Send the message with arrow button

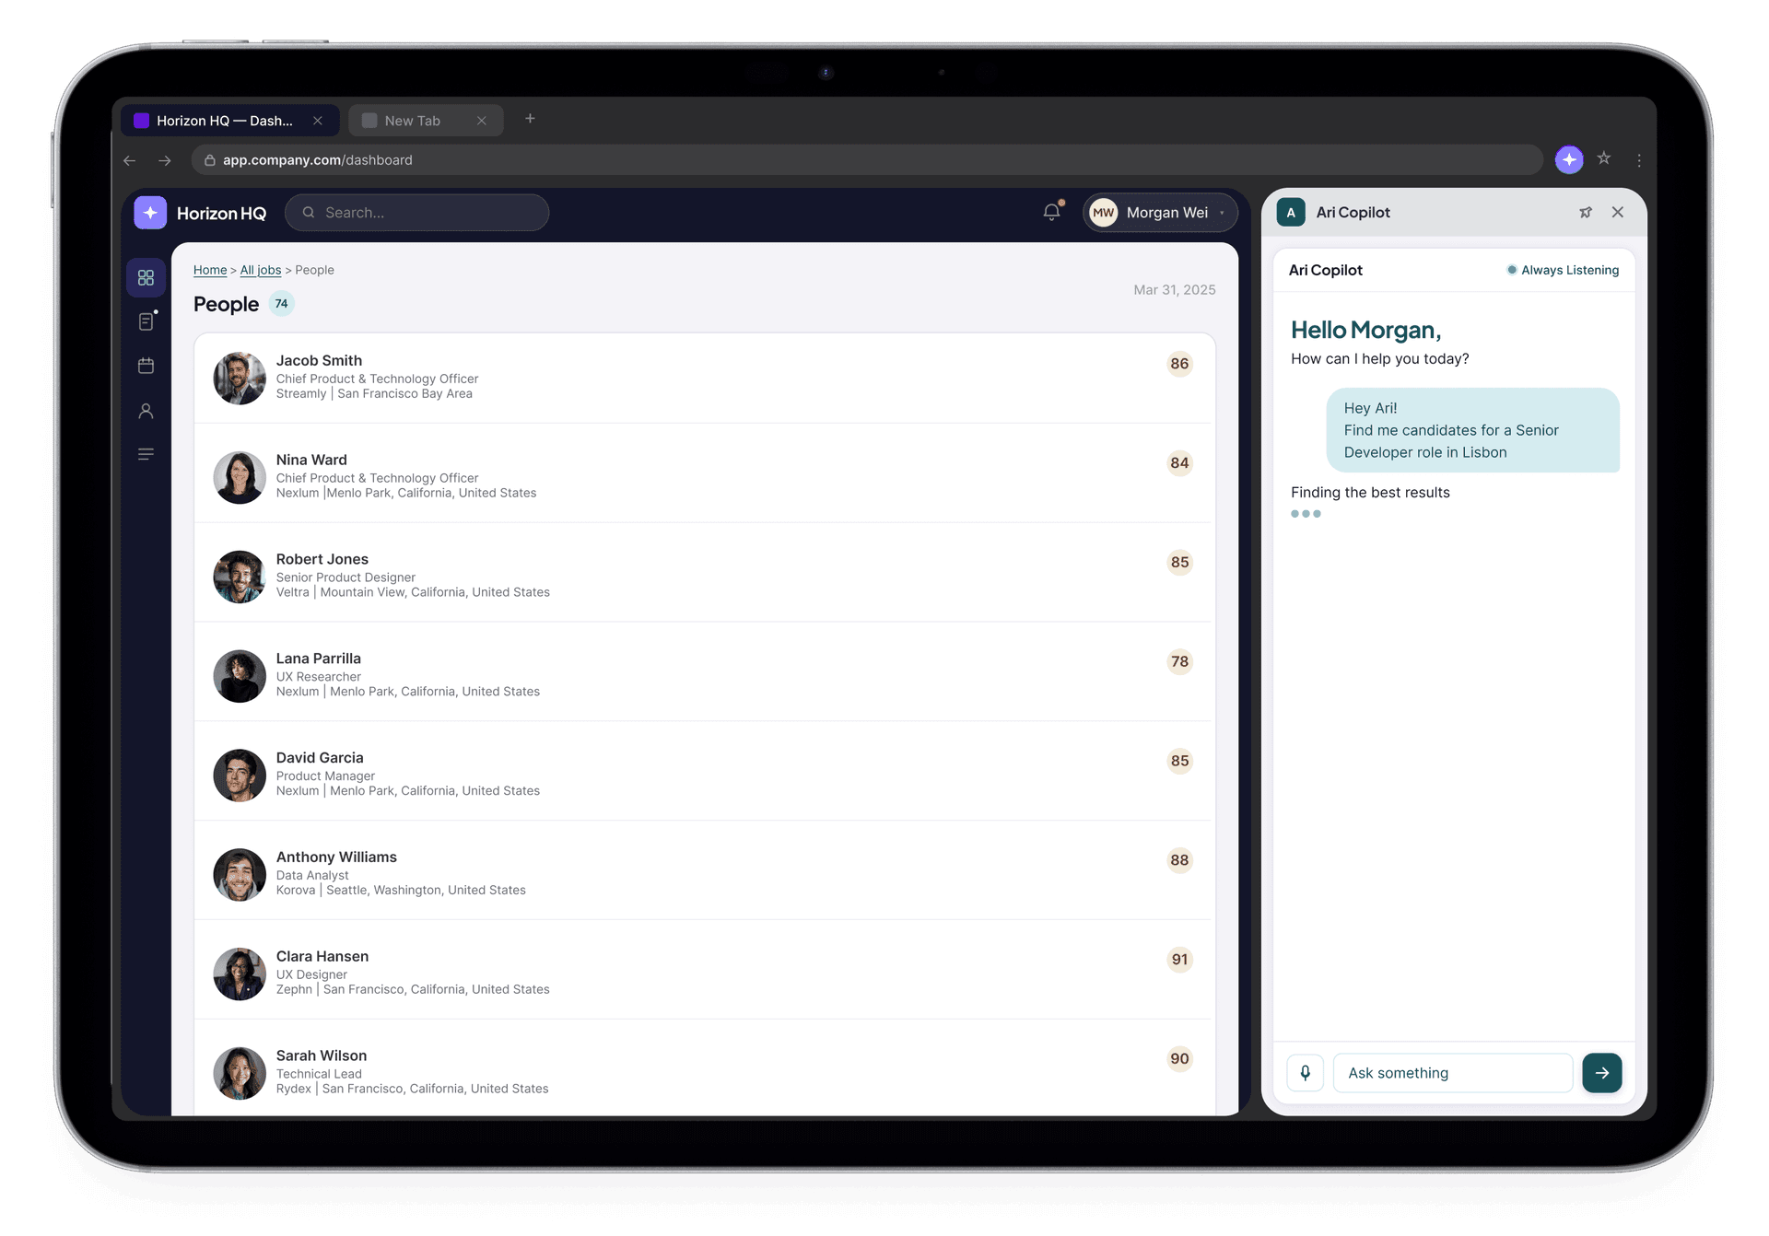[1601, 1072]
